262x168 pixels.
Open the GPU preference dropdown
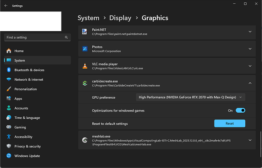click(191, 97)
